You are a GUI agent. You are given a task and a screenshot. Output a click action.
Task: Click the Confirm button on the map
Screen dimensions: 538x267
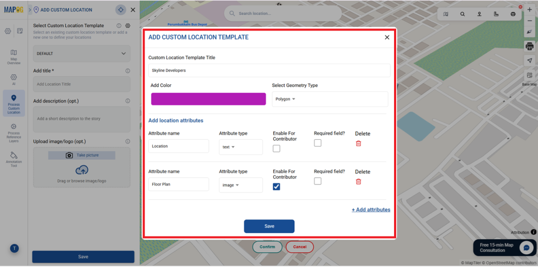coord(267,247)
